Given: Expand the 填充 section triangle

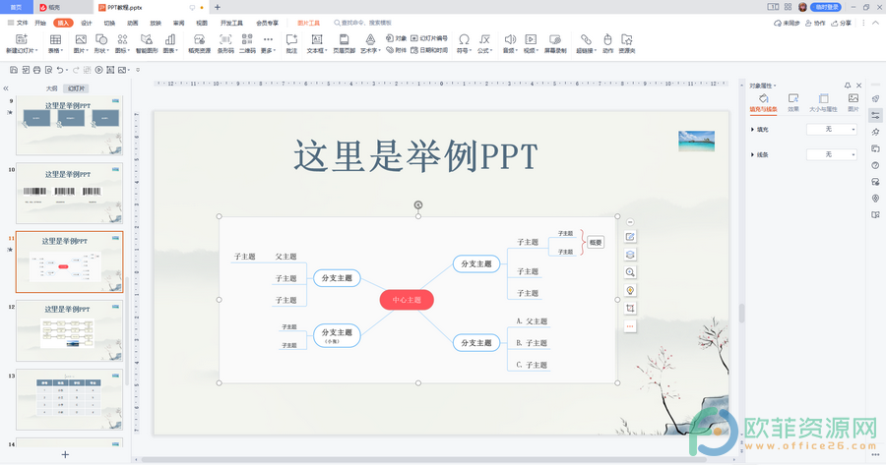Looking at the screenshot, I should [752, 129].
